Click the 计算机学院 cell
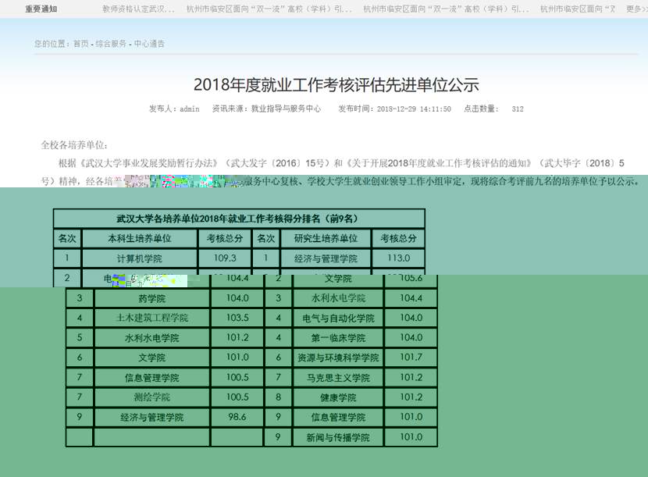Image resolution: width=648 pixels, height=477 pixels. 140,258
